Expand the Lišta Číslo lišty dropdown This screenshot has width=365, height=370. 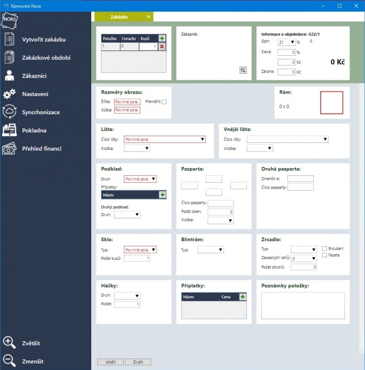[x=202, y=140]
